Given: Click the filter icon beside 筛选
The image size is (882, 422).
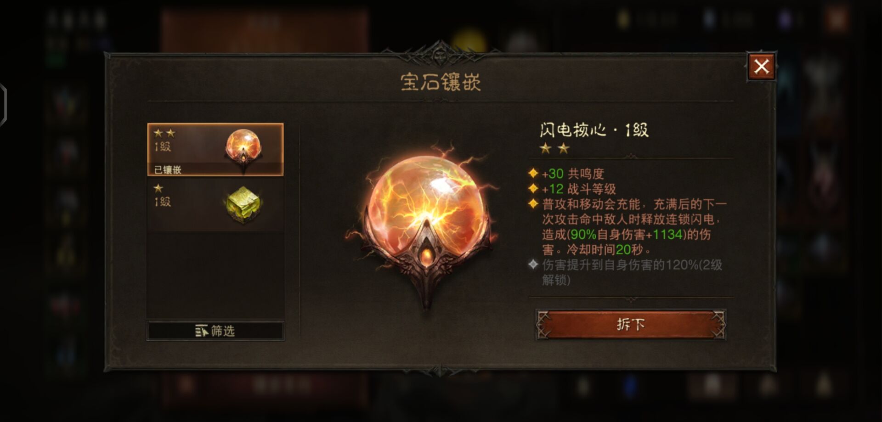Looking at the screenshot, I should coord(201,331).
